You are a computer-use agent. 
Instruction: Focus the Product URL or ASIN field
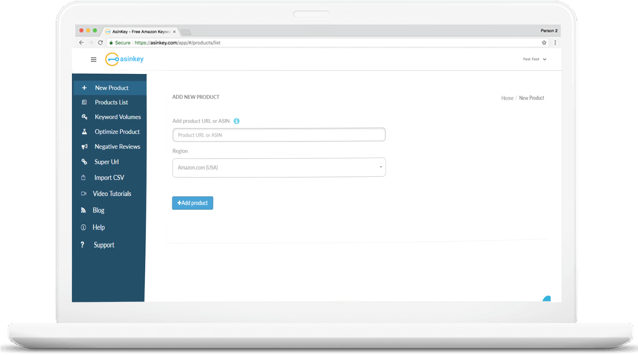[279, 135]
